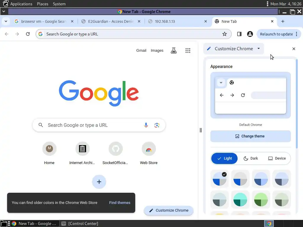Open the Images link

pos(157,50)
